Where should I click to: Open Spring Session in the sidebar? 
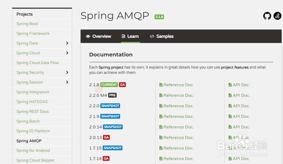coord(30,82)
